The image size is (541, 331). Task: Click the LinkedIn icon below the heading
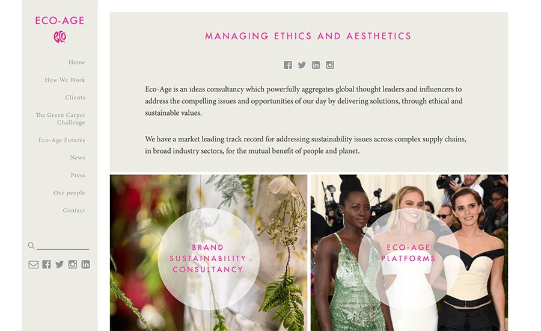coord(316,65)
